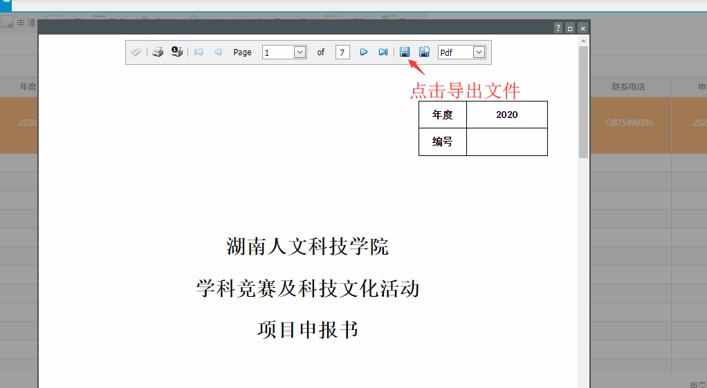The width and height of the screenshot is (707, 388).
Task: Advance to the next page
Action: [363, 52]
